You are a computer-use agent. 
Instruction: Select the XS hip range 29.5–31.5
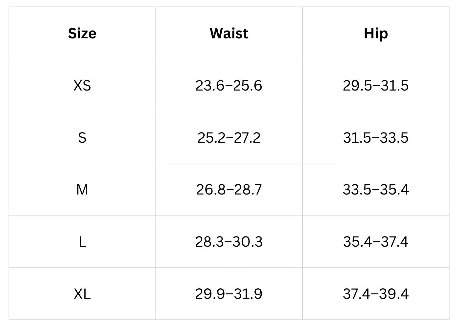click(x=376, y=86)
